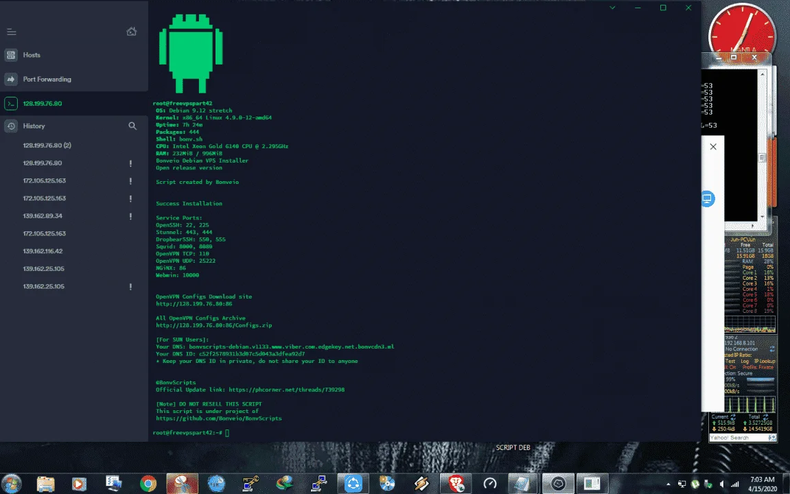Search history with the magnifier icon
This screenshot has height=494, width=790.
(132, 126)
